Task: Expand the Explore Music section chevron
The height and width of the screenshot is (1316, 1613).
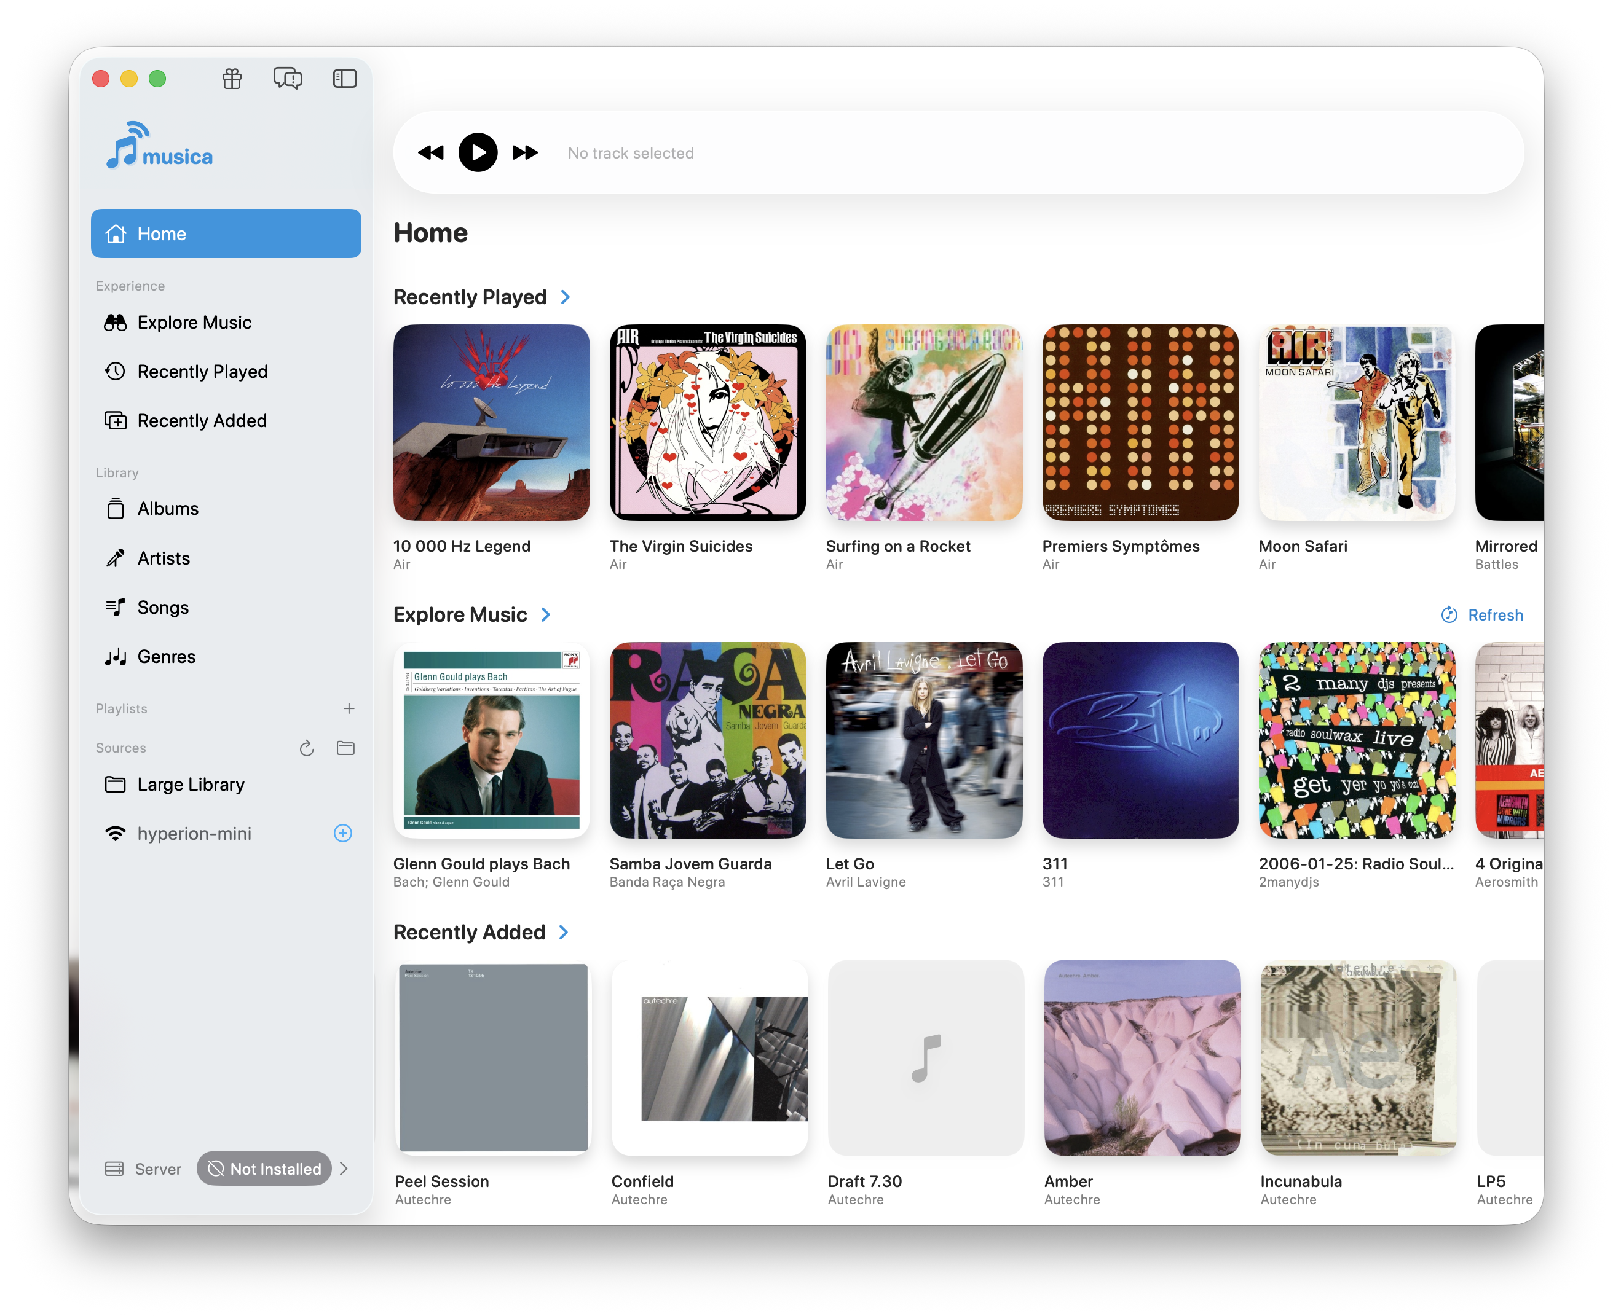Action: point(546,615)
